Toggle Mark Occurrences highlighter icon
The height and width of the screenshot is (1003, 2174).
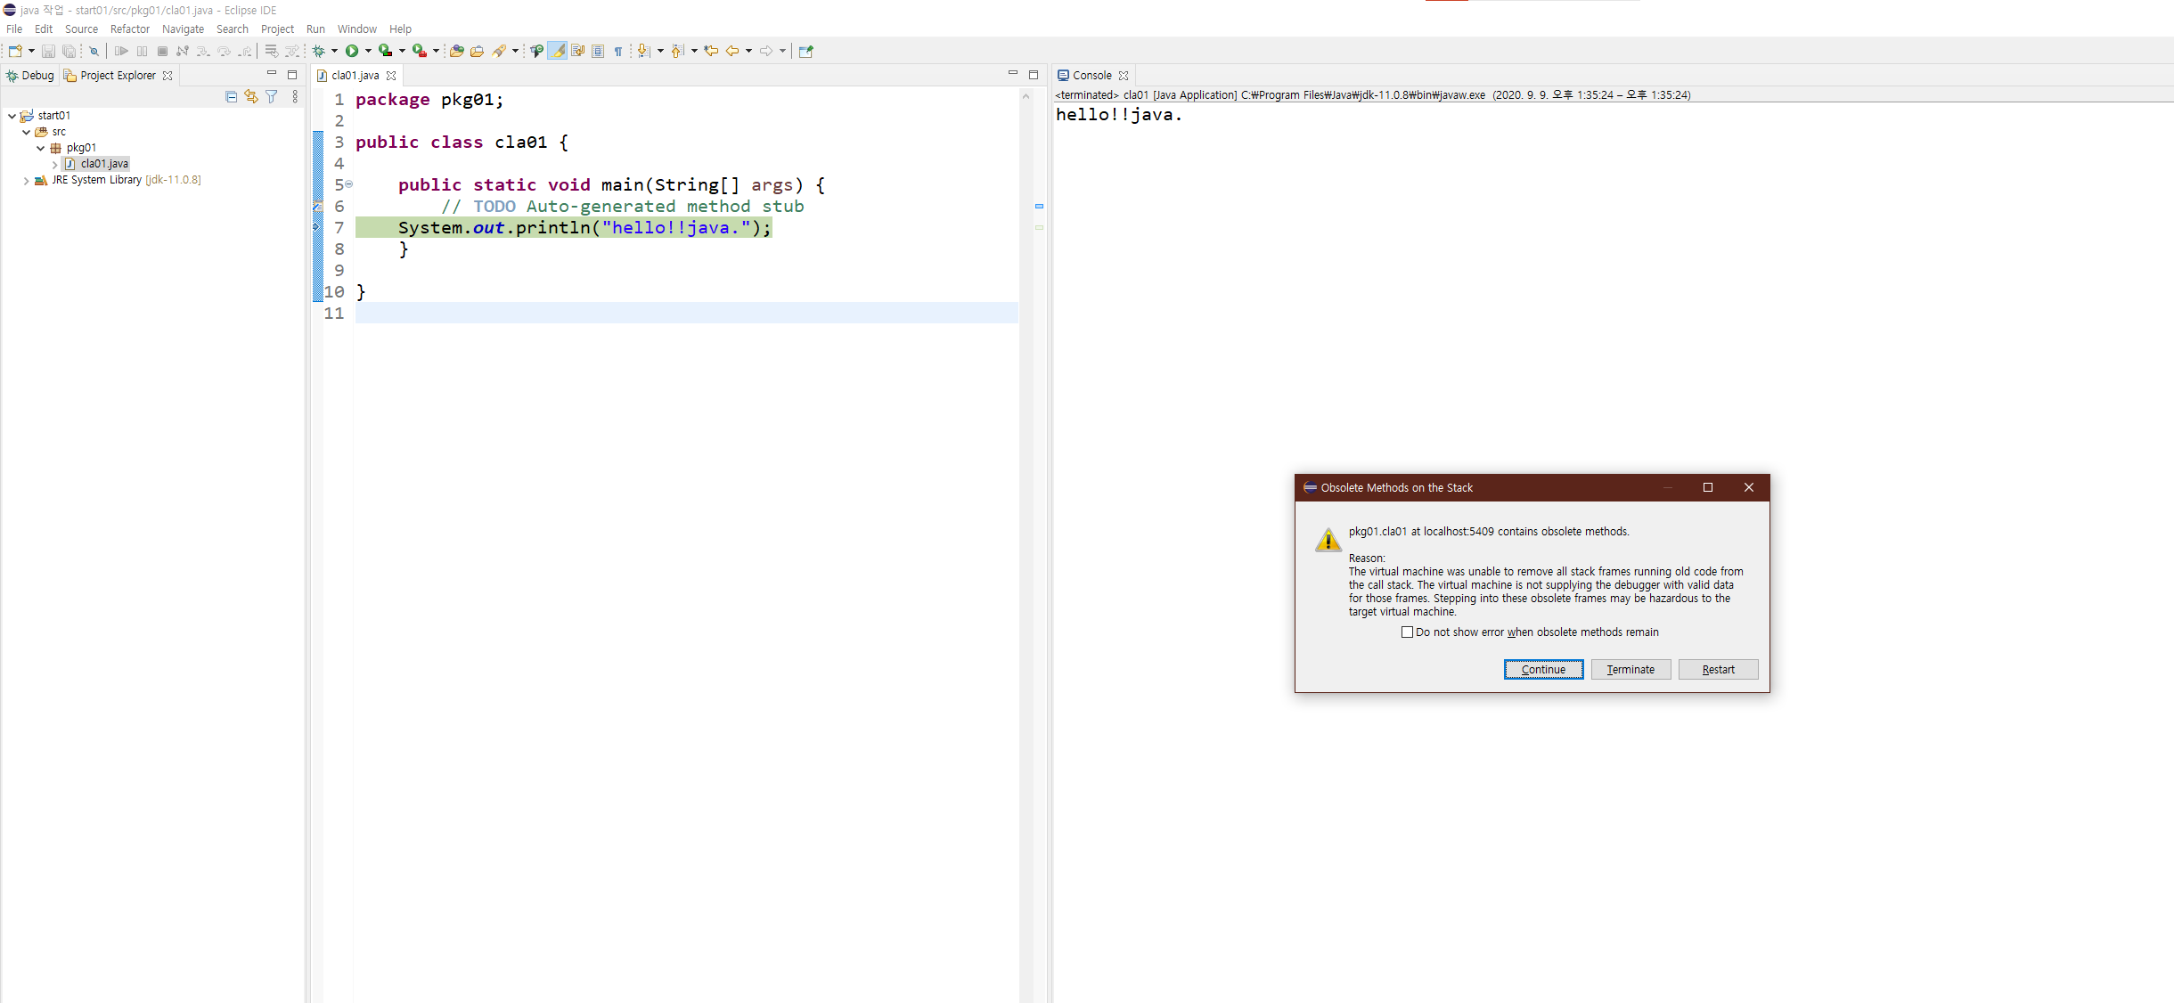tap(557, 51)
